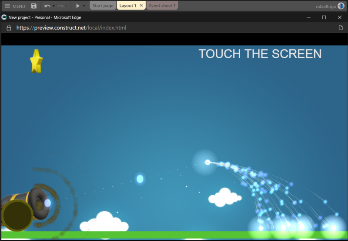
Task: Click the yellow star in game
Action: pyautogui.click(x=37, y=61)
